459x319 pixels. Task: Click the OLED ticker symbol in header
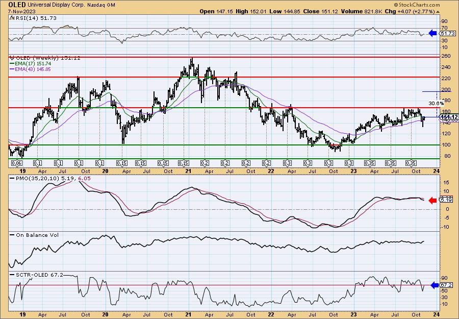click(18, 5)
